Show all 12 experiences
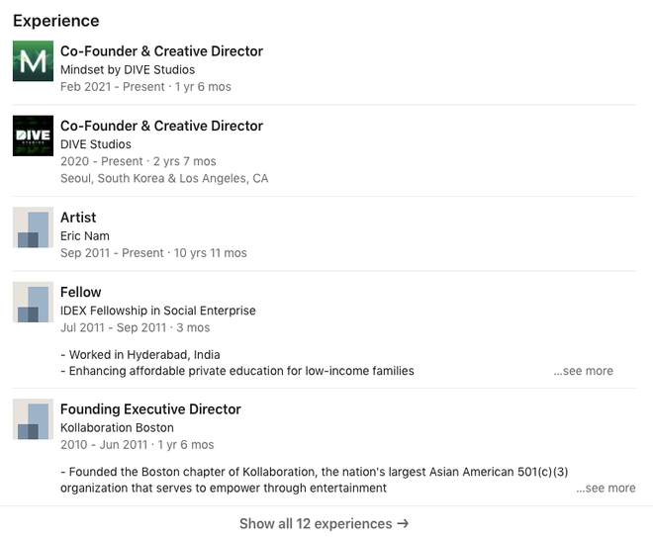This screenshot has height=537, width=653. pos(324,523)
